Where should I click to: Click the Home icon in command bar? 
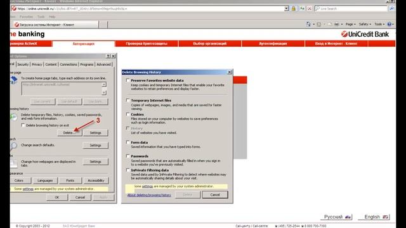tap(308, 24)
